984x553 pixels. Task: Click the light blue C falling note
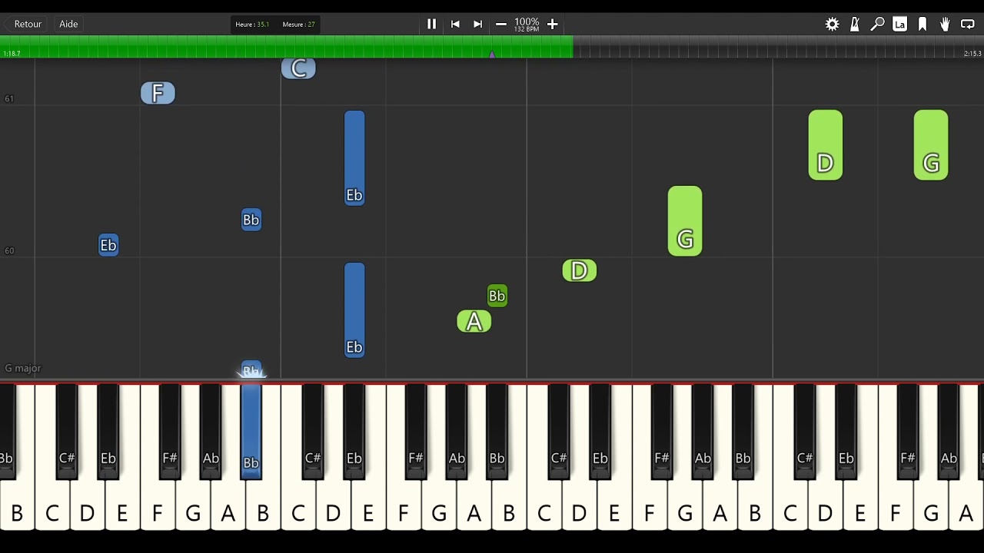298,68
